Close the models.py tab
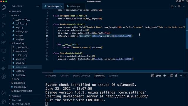Viewport: 188px width, 106px height. click(61, 6)
